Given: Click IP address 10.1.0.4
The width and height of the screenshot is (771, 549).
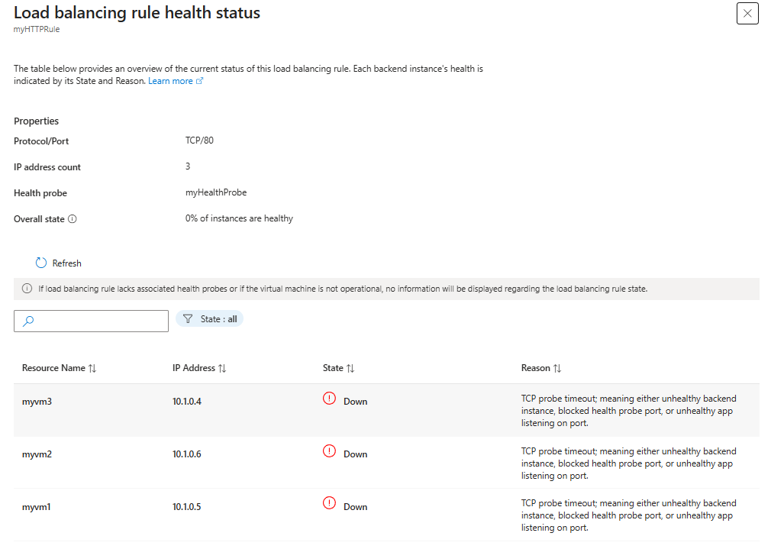Looking at the screenshot, I should [x=187, y=402].
